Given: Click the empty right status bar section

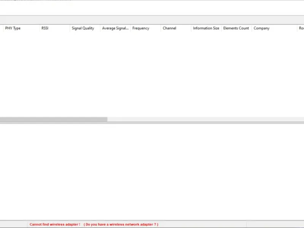Looking at the screenshot, I should coord(275,224).
